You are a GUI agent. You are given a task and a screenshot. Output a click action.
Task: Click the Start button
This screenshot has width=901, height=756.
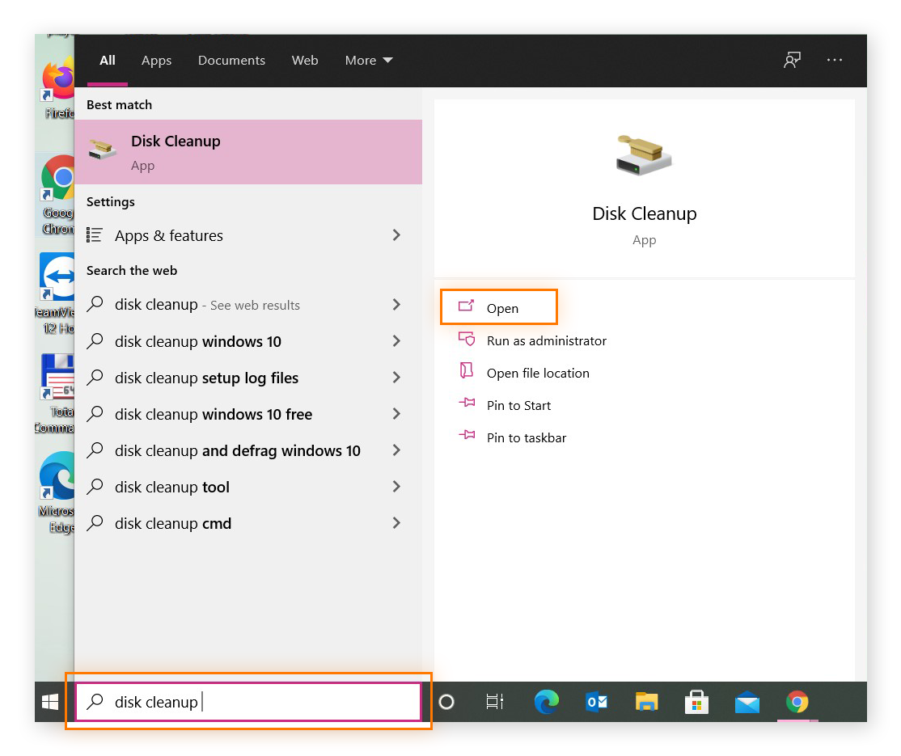pyautogui.click(x=49, y=702)
